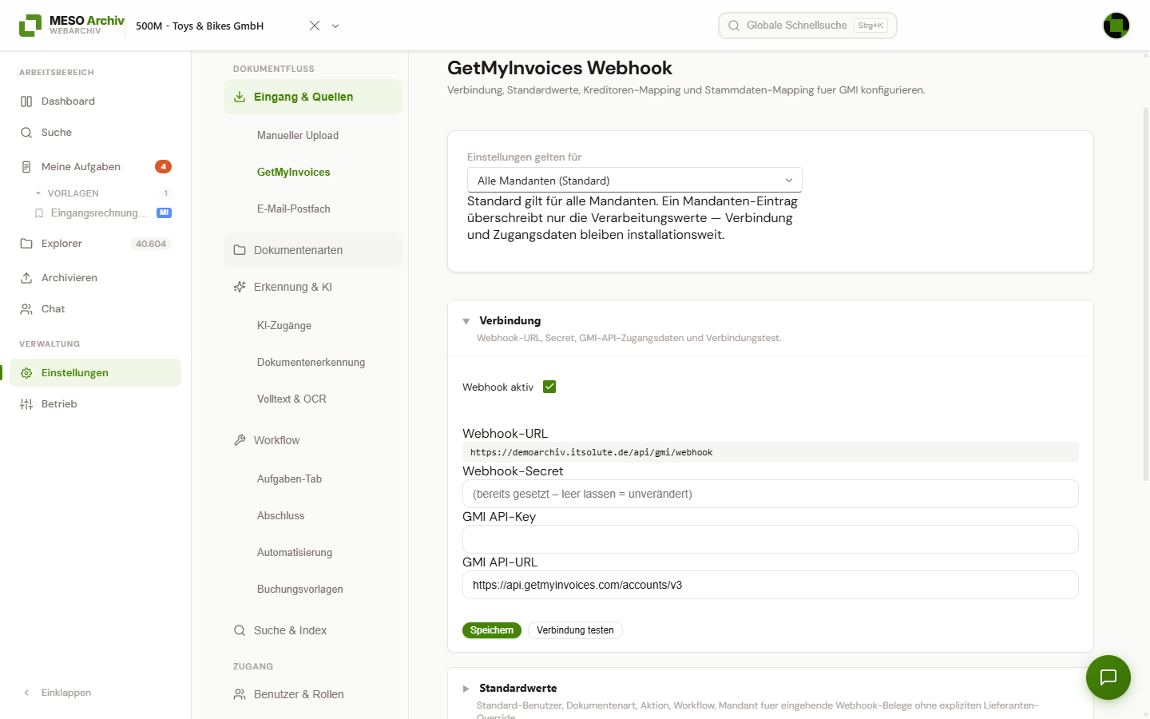The height and width of the screenshot is (719, 1150).
Task: Click the Benutzer & Rollen users icon
Action: pyautogui.click(x=240, y=694)
